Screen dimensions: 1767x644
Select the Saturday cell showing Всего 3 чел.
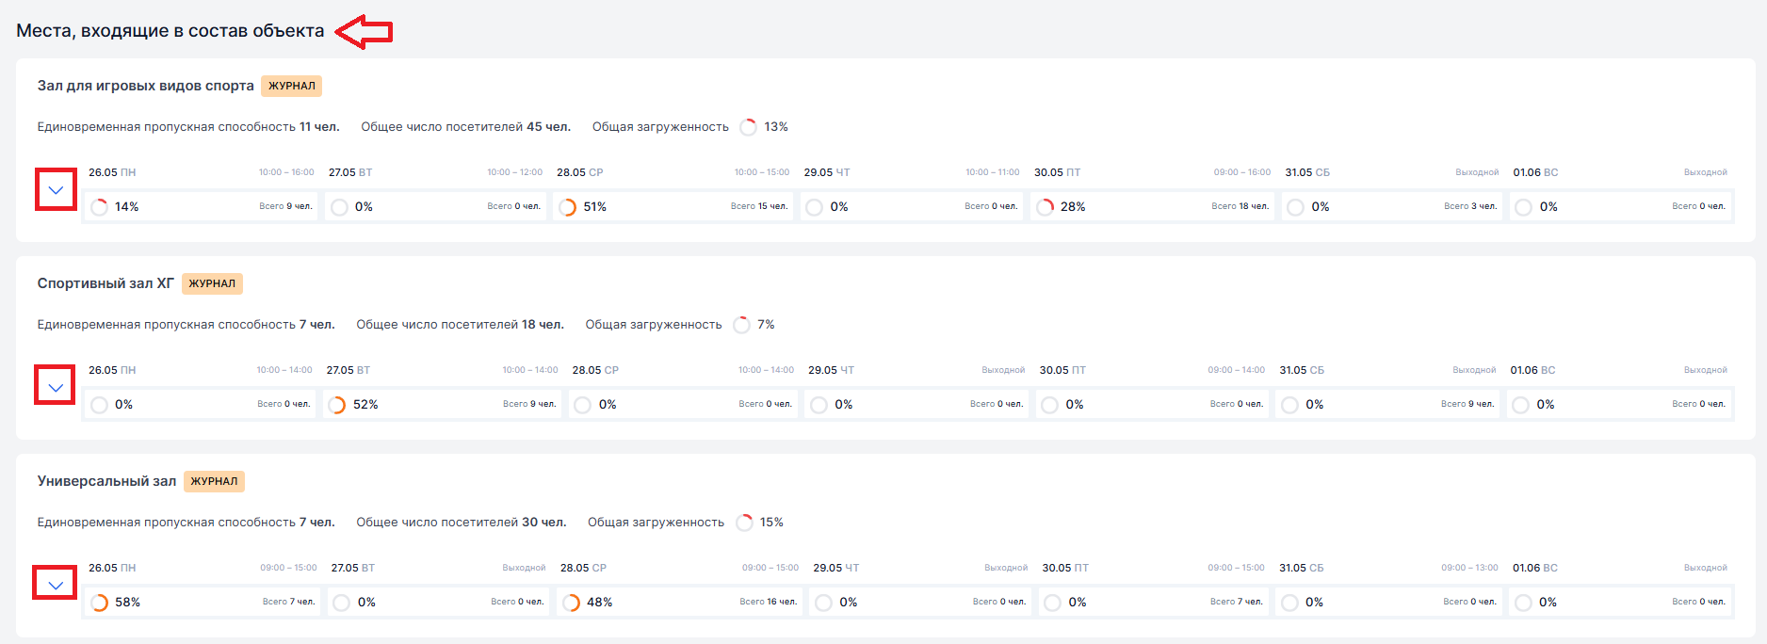pos(1391,207)
